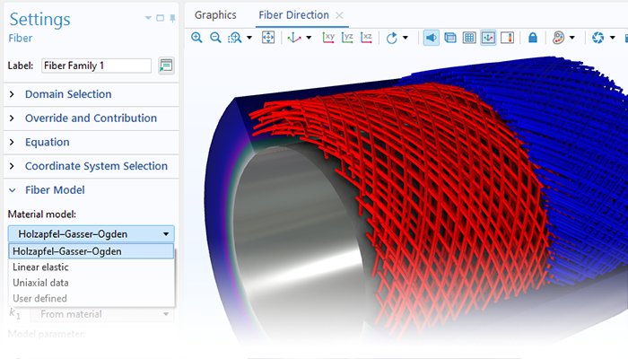Open the Settings panel menu arrow
This screenshot has height=359, width=628.
pyautogui.click(x=148, y=18)
